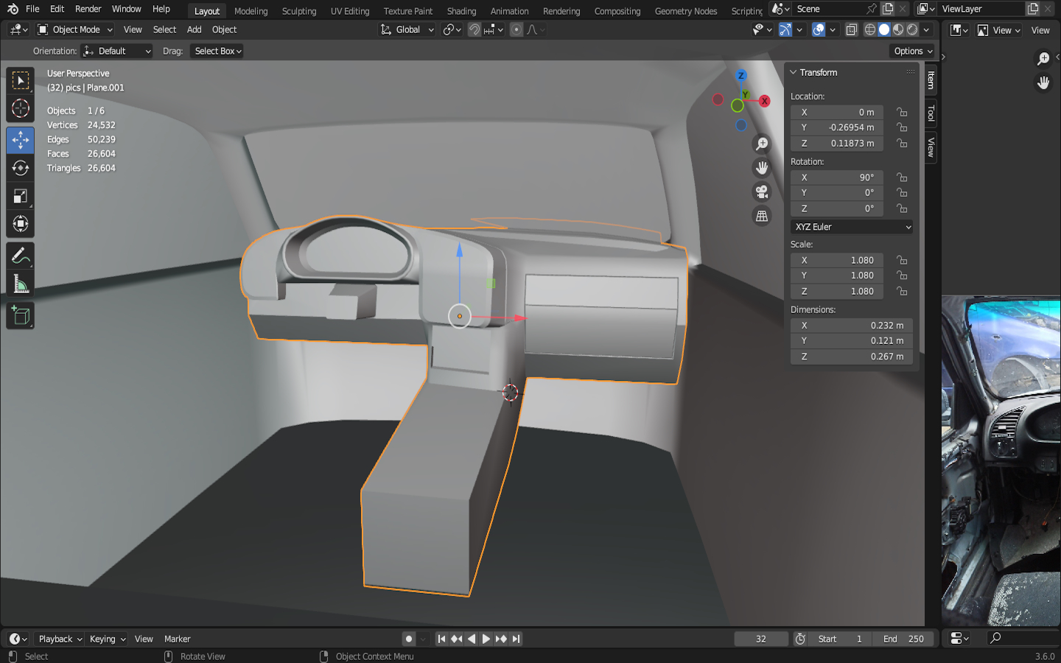Switch to wireframe viewport shading
1061x663 pixels.
pyautogui.click(x=870, y=29)
